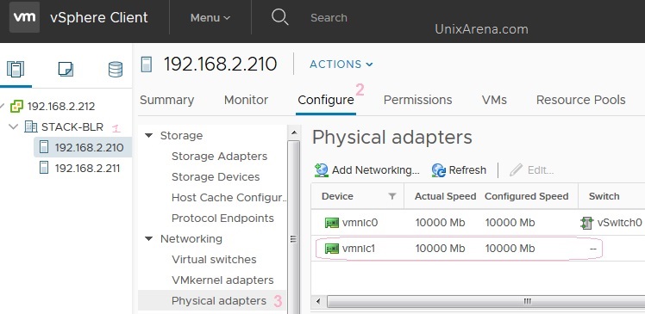Open Physical adapters
The height and width of the screenshot is (314, 645).
click(x=219, y=301)
